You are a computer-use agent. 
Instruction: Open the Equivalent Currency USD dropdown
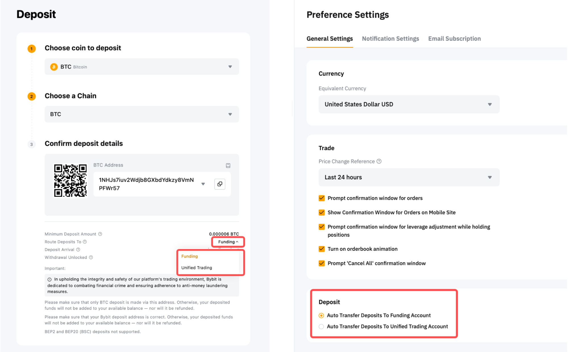pos(409,104)
